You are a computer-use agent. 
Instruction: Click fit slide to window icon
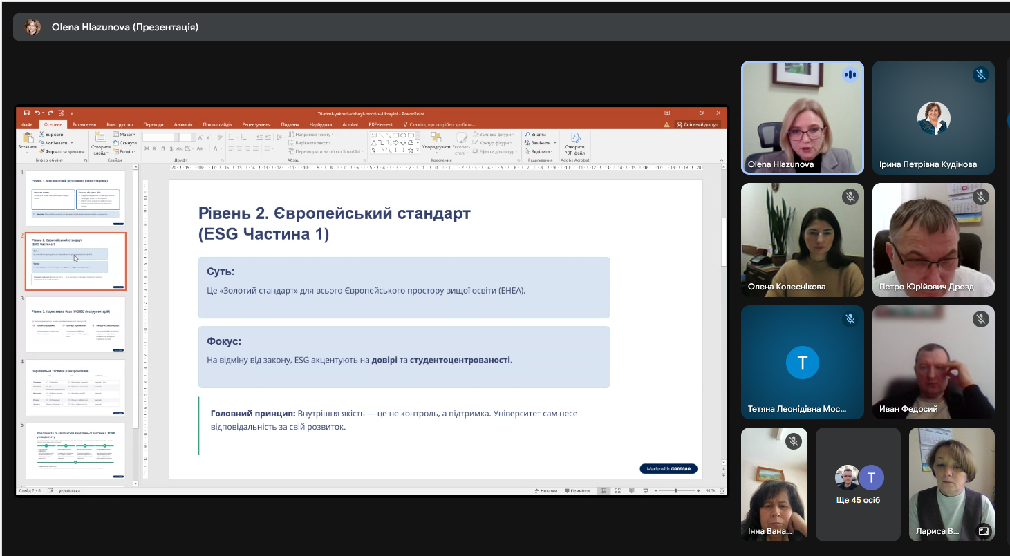pos(722,490)
